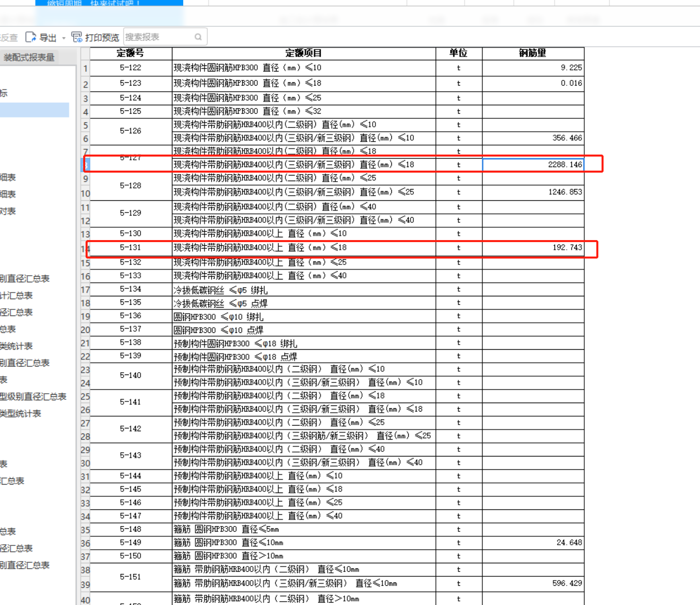
Task: Click the 定额号 column header
Action: (131, 53)
